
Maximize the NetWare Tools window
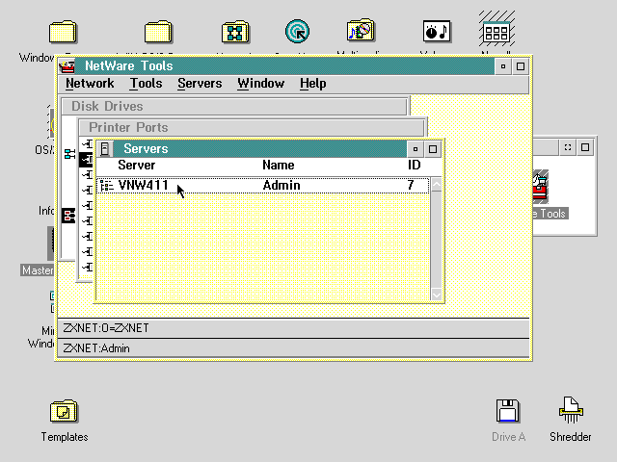click(x=521, y=66)
